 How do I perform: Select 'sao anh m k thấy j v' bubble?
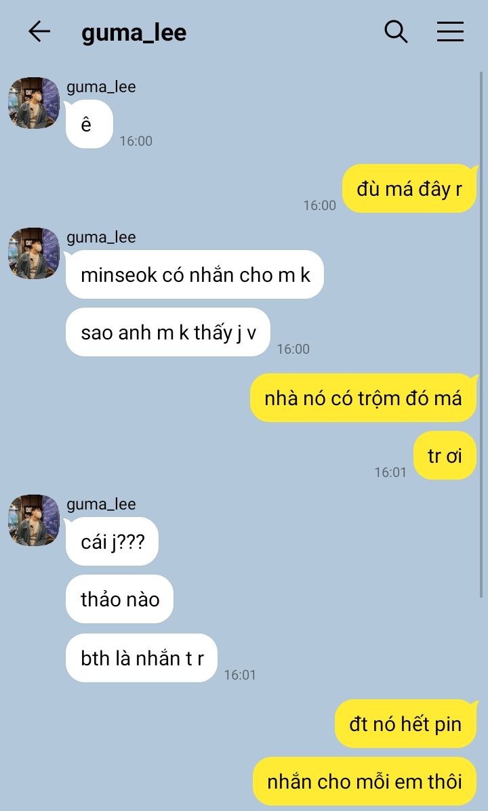[x=167, y=332]
